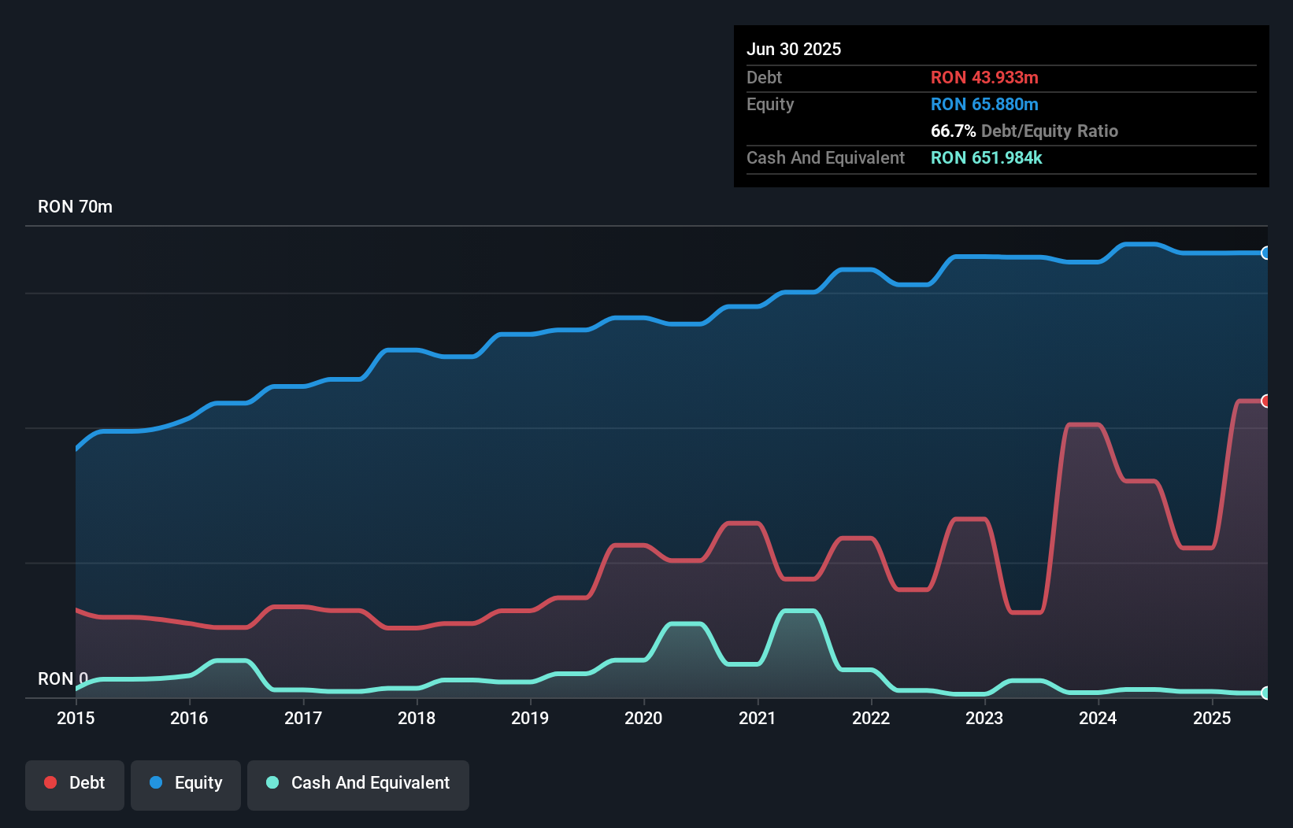Click the blue Equity legend dot
This screenshot has width=1293, height=828.
coord(156,782)
